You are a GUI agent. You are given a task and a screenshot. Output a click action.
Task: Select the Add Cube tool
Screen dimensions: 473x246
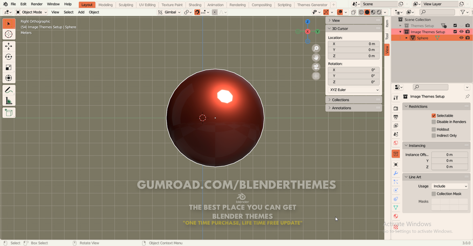[x=9, y=113]
